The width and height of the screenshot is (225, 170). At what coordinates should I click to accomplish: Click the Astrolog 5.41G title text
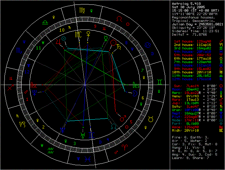[186, 3]
